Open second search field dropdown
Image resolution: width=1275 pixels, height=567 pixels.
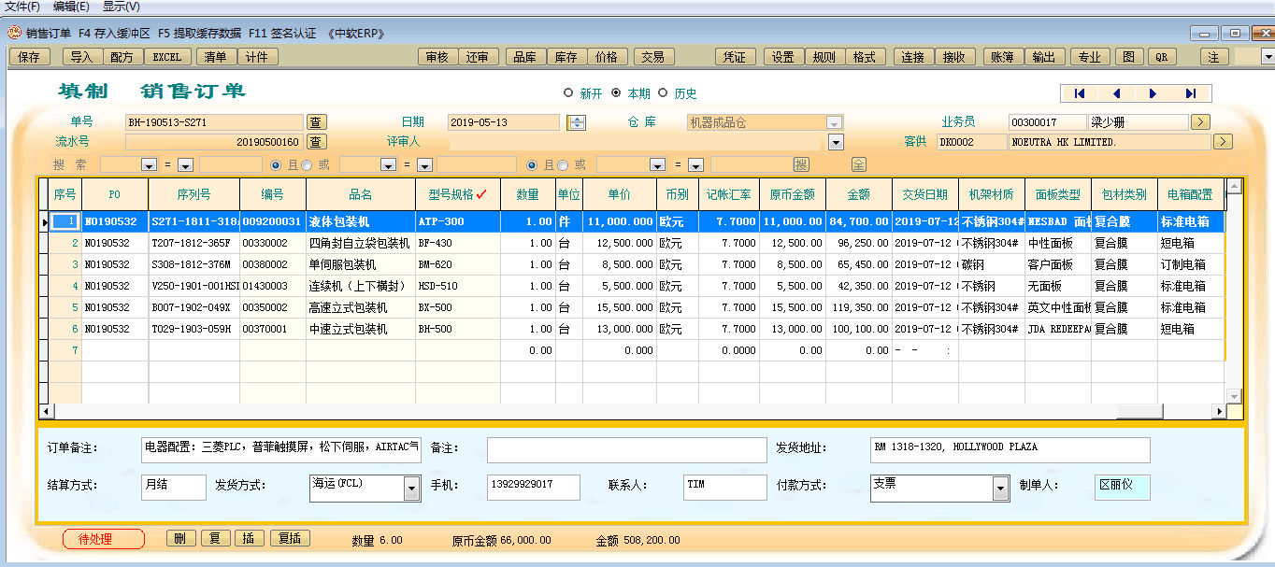[388, 165]
